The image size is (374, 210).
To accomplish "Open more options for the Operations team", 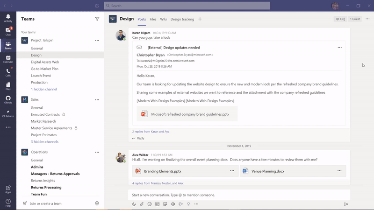I will point(97,152).
